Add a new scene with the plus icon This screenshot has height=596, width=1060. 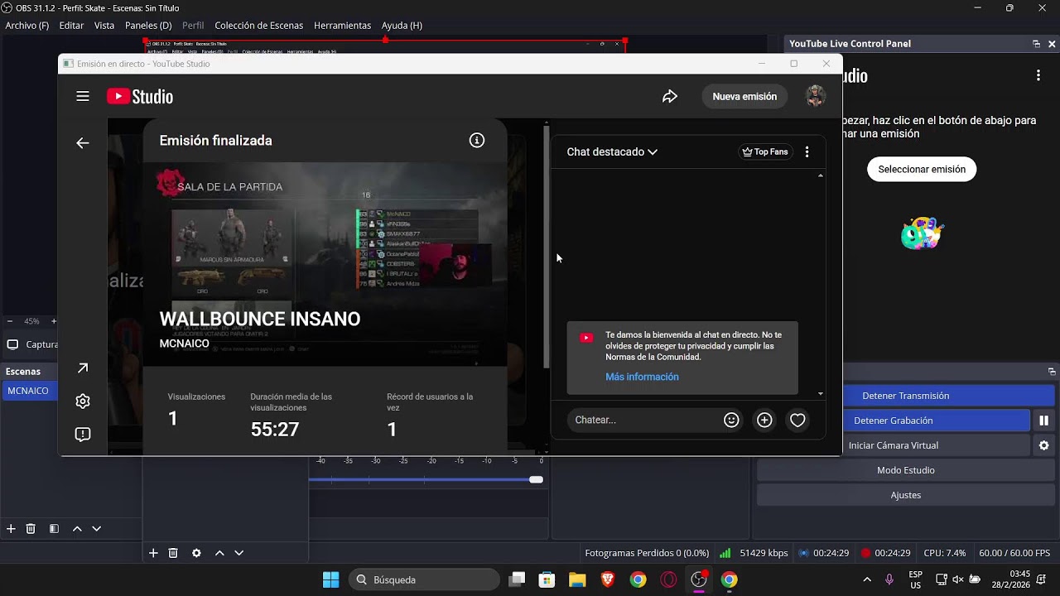pos(11,528)
